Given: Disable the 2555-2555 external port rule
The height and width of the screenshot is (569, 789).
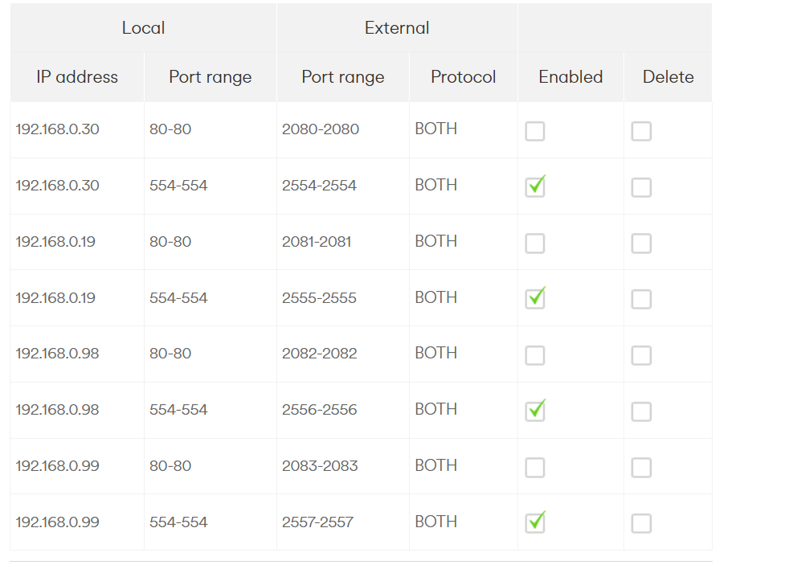Looking at the screenshot, I should pyautogui.click(x=535, y=299).
